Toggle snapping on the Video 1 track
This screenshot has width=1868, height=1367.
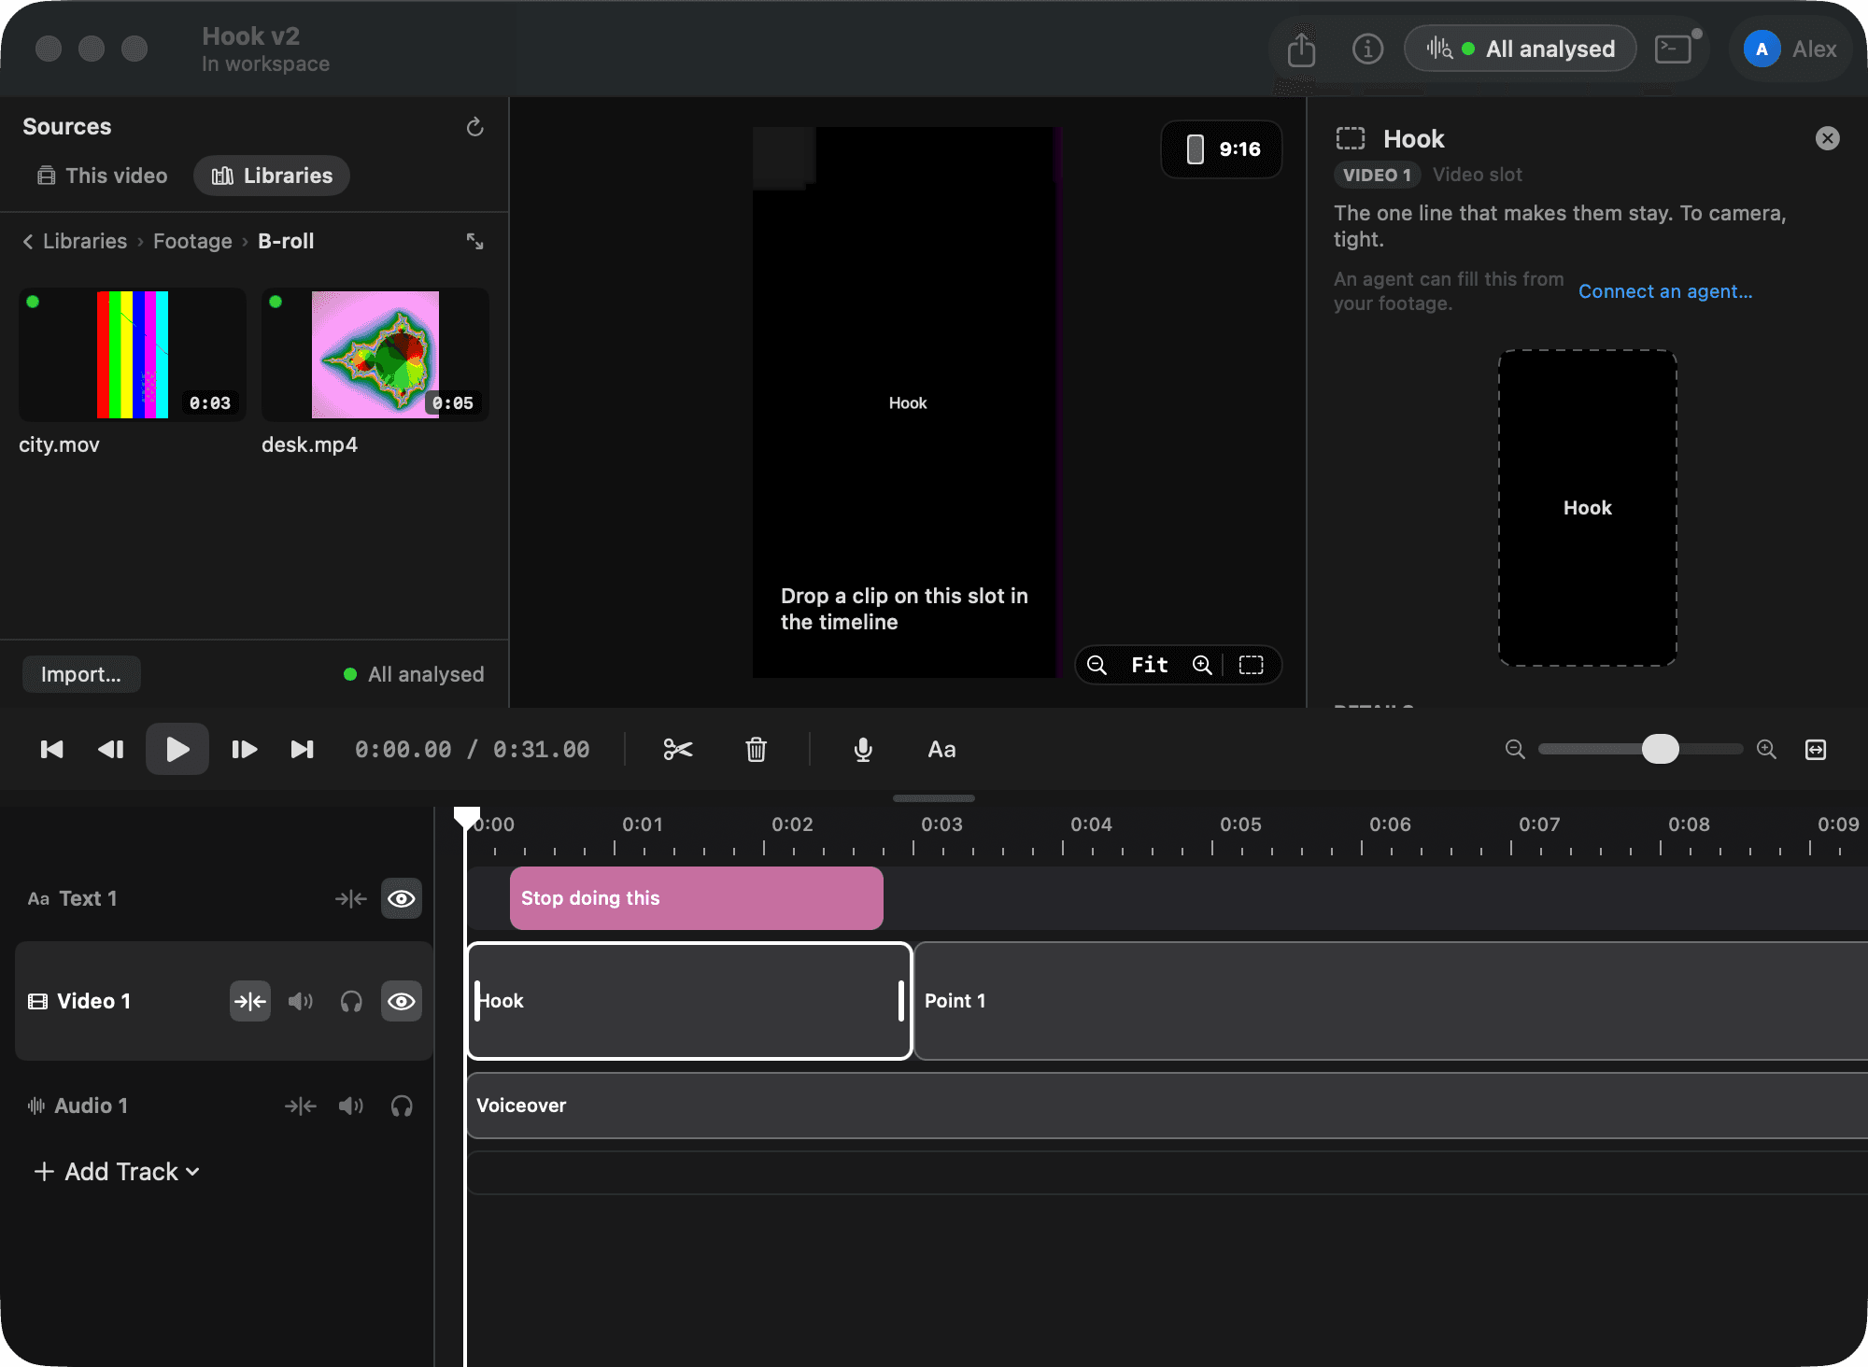[250, 1001]
